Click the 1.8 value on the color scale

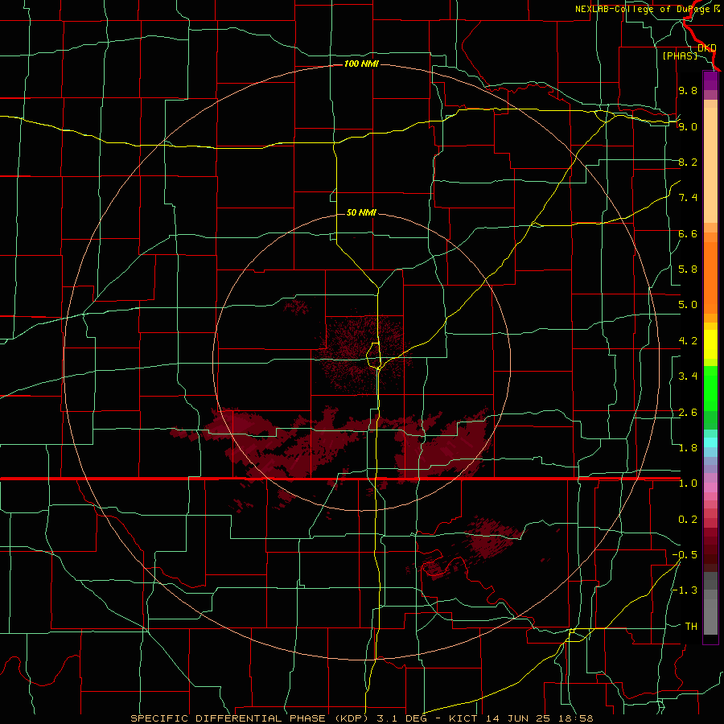click(688, 448)
